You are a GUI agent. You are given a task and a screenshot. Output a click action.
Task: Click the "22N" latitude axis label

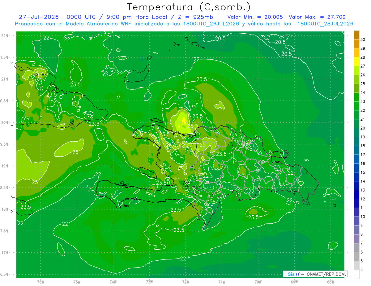[x=4, y=35]
